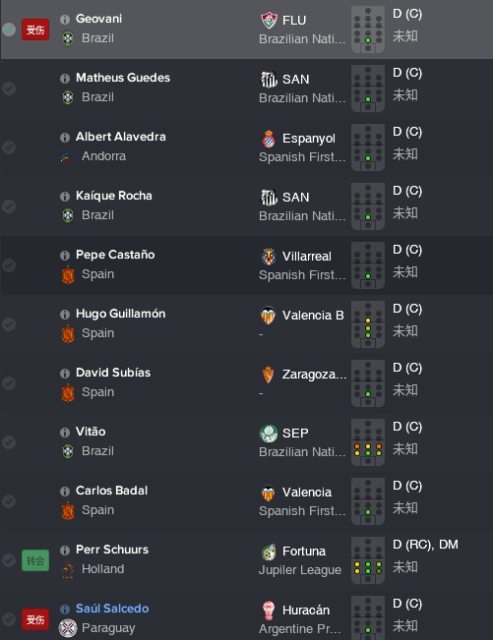Screen dimensions: 493x640
Task: Click the Andorra flag icon
Action: pyautogui.click(x=65, y=157)
